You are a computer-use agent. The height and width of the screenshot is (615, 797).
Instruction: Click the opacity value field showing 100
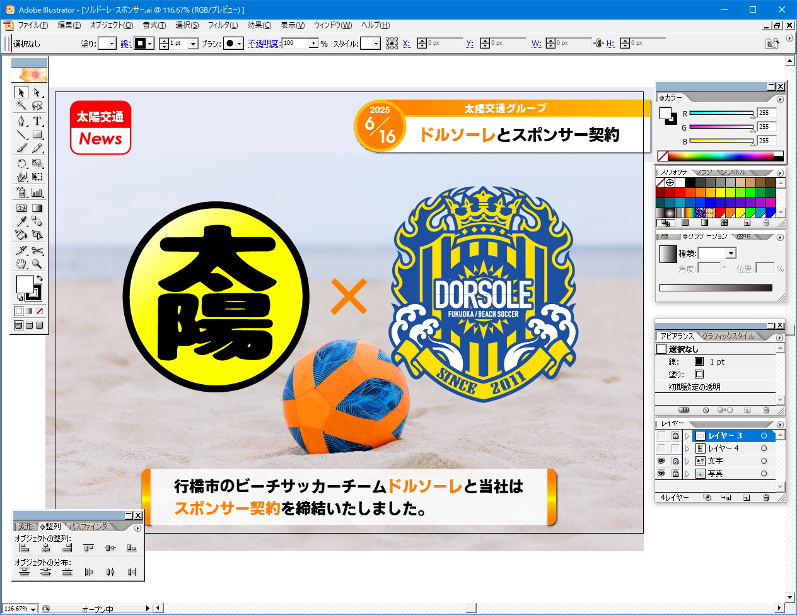tap(296, 44)
